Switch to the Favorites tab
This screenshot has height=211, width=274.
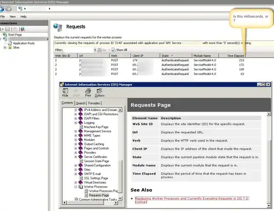(94, 103)
